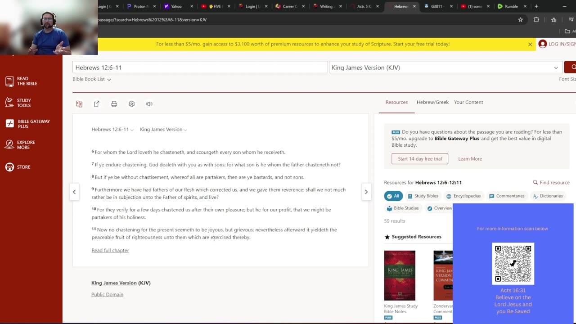Viewport: 576px width, 324px height.
Task: Click the share passage icon
Action: tap(96, 104)
